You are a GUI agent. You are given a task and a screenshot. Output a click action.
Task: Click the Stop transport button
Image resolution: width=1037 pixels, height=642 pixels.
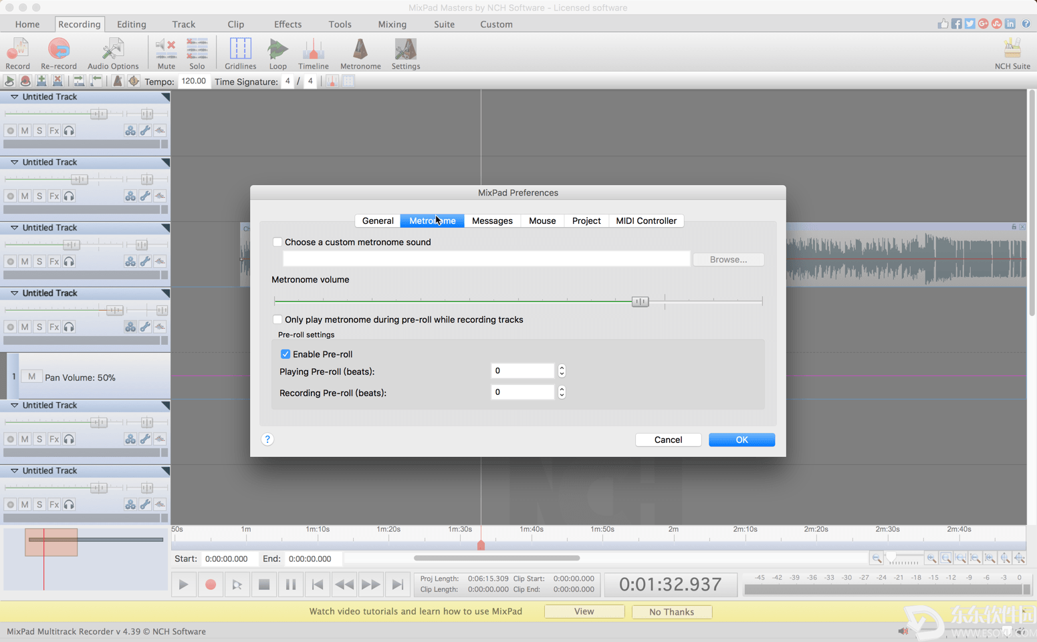(x=264, y=585)
